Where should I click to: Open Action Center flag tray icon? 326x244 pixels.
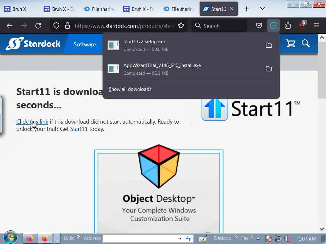click(x=268, y=239)
